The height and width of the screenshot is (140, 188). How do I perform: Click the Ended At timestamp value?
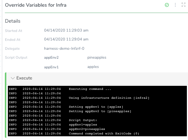[x=66, y=39]
